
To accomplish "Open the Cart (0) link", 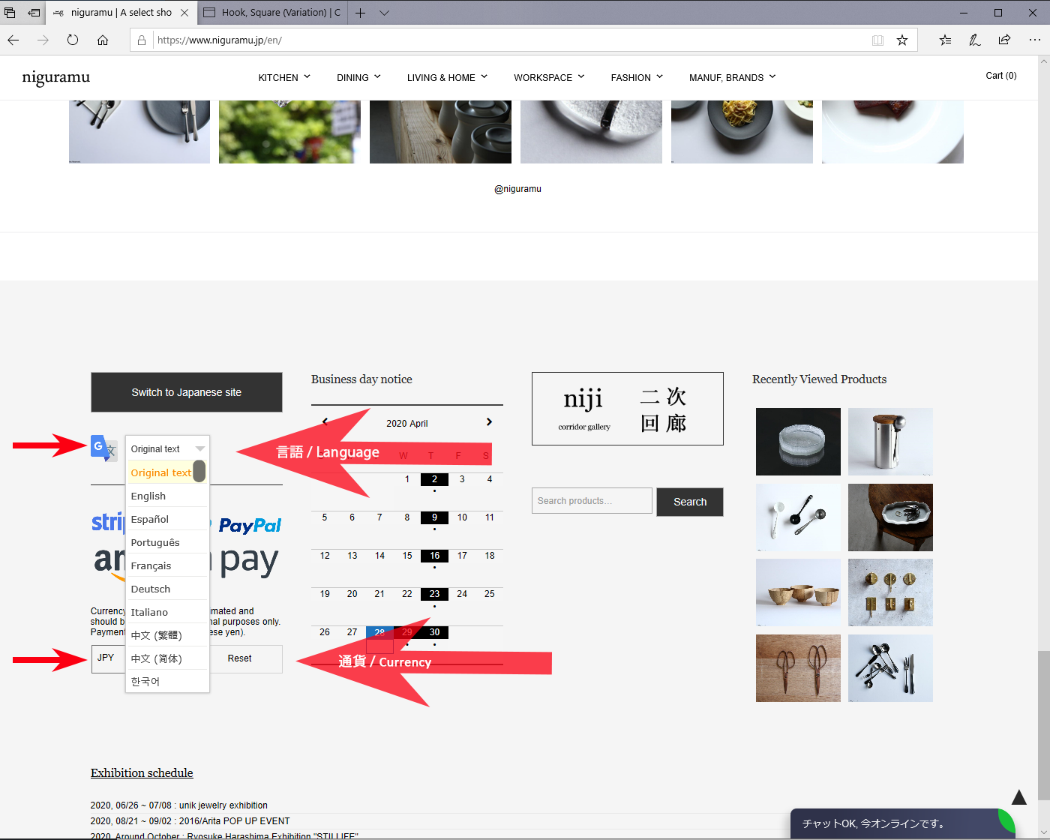I will pyautogui.click(x=1000, y=76).
